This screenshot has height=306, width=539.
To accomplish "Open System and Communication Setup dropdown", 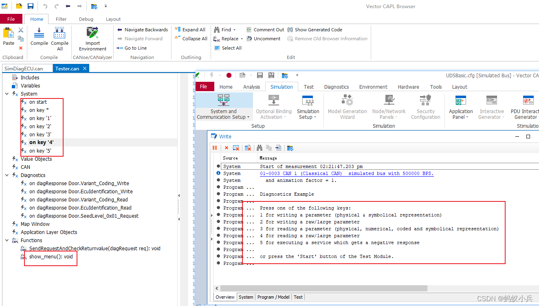I will [x=248, y=117].
